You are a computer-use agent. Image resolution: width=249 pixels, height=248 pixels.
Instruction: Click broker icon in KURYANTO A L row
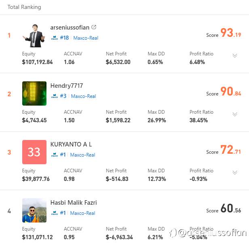point(55,155)
